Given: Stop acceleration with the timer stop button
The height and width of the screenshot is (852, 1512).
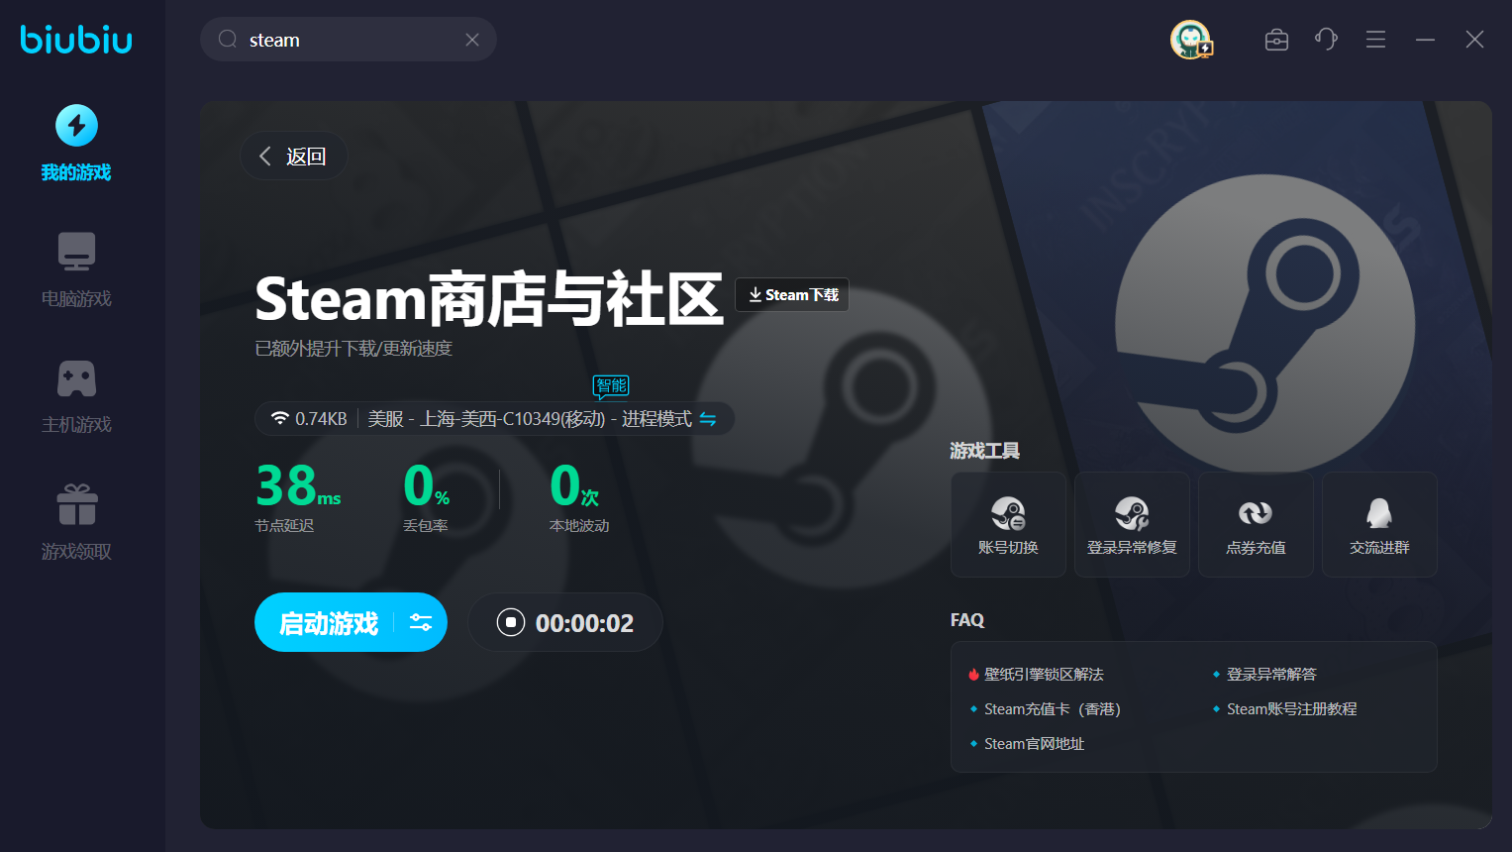Looking at the screenshot, I should pos(511,623).
